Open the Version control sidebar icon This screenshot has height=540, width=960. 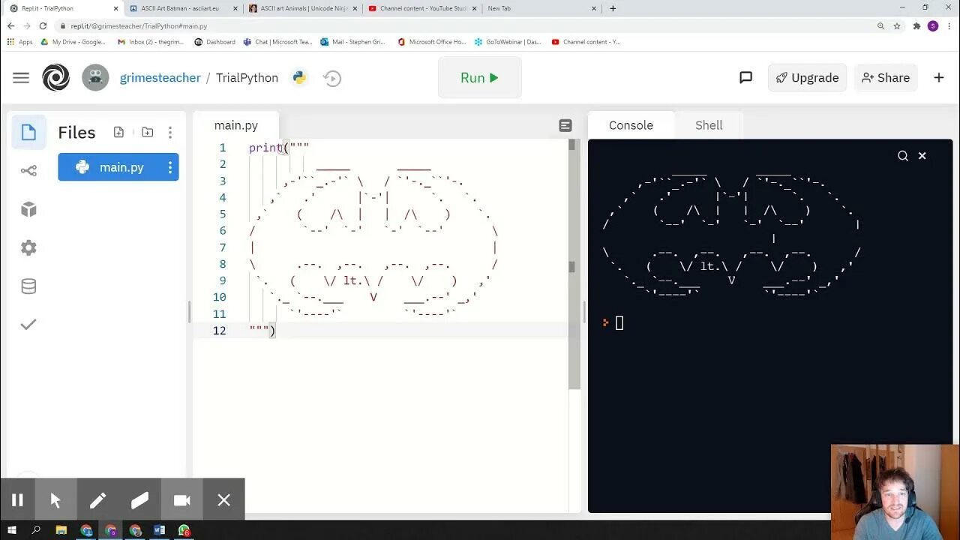pos(28,171)
